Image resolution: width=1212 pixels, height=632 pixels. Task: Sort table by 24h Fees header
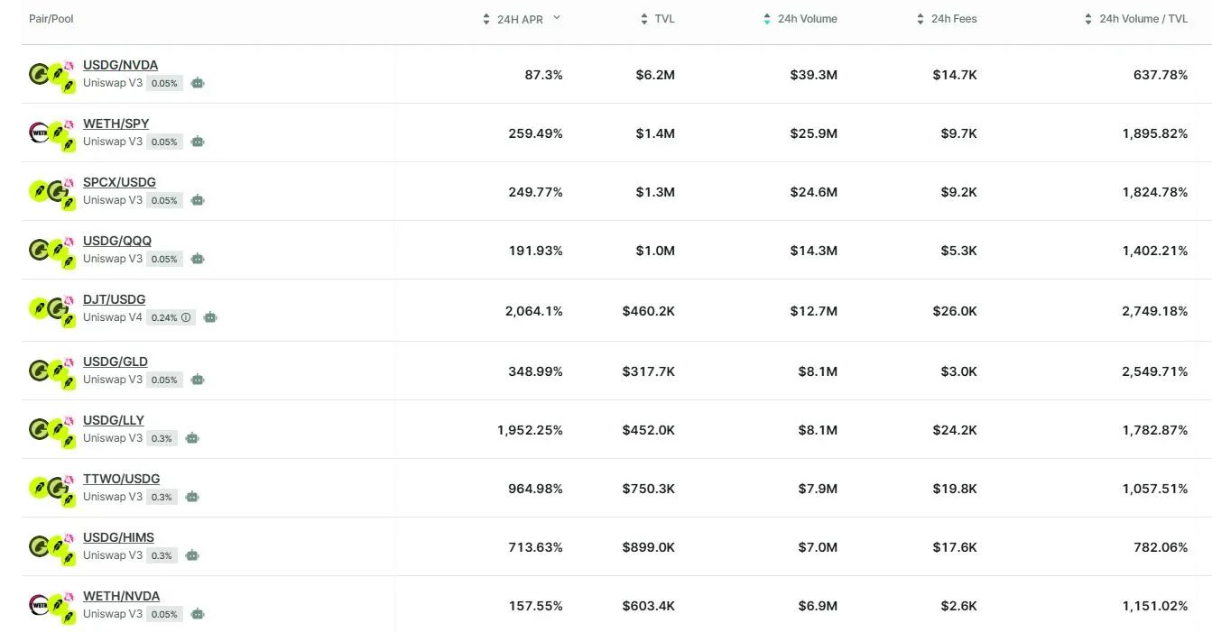coord(954,19)
